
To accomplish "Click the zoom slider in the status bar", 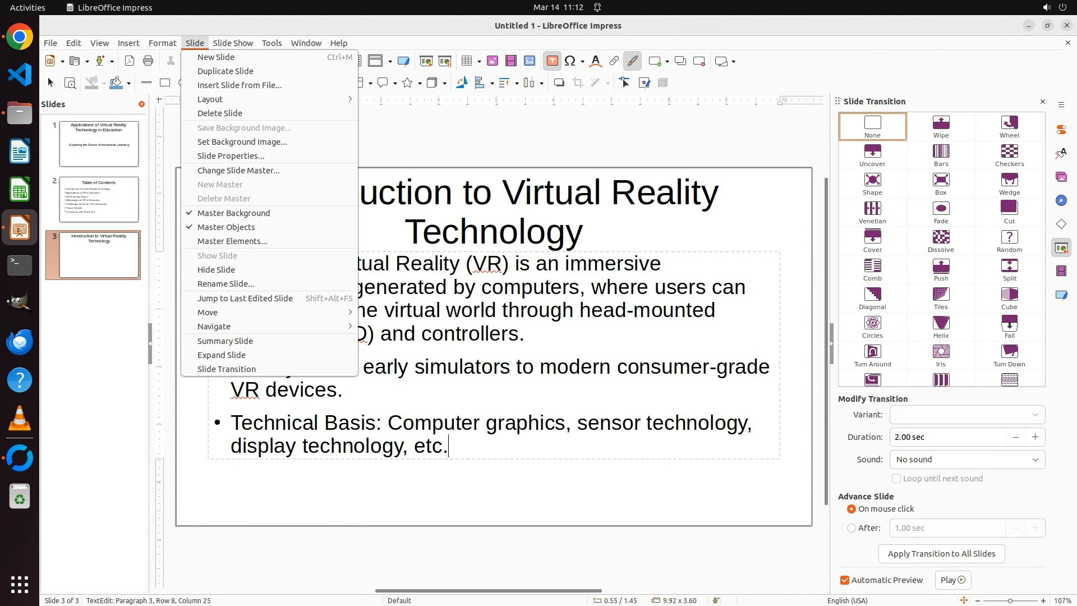I will tap(1010, 600).
